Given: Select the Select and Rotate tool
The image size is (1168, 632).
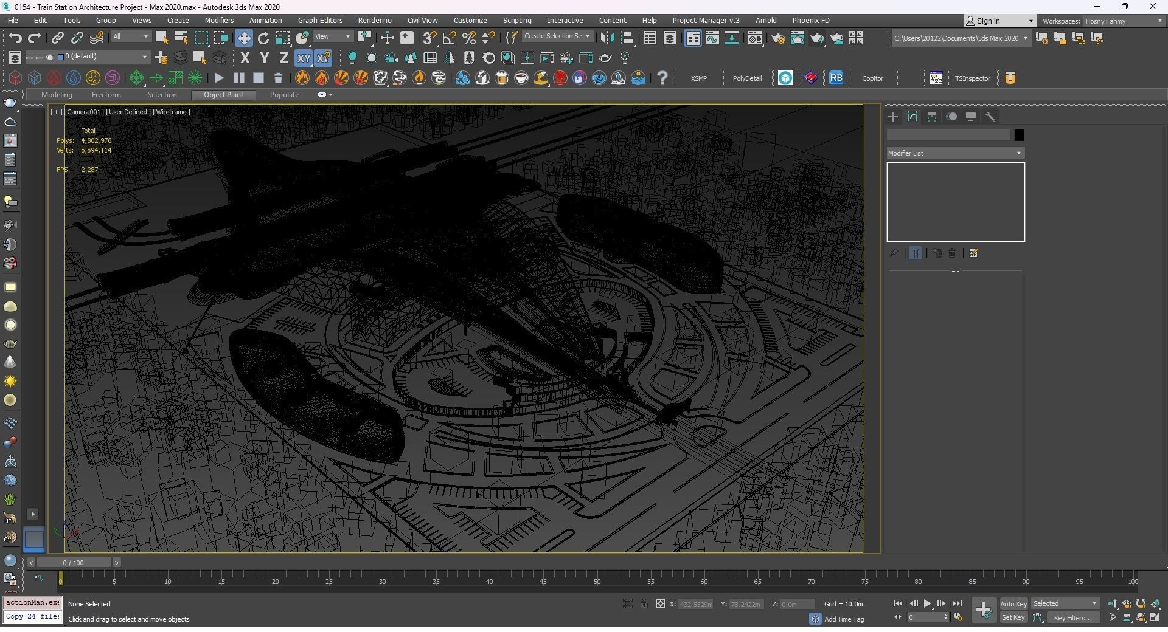Looking at the screenshot, I should [x=263, y=38].
